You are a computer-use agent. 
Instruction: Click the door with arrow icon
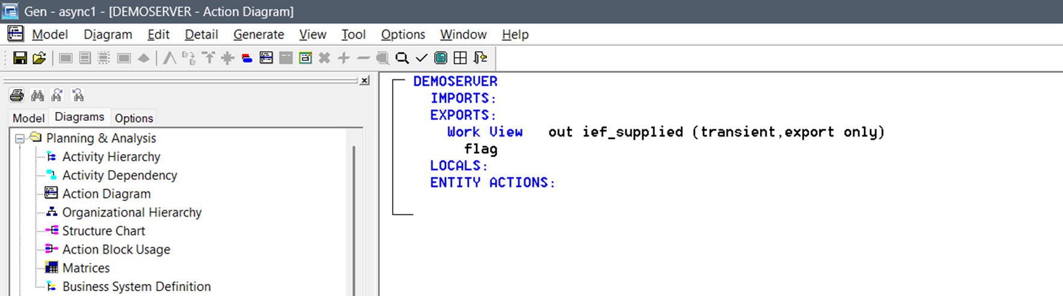[x=480, y=58]
